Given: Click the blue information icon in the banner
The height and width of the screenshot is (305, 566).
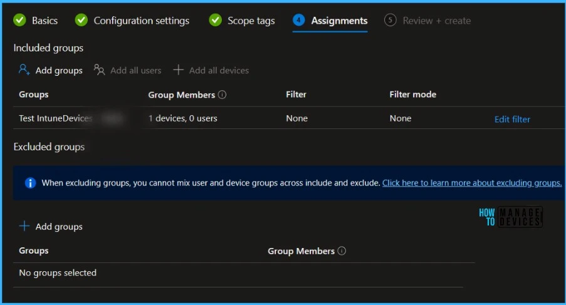Looking at the screenshot, I should point(30,183).
